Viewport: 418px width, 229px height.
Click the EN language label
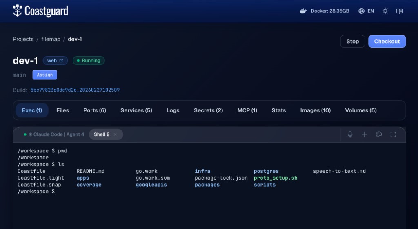371,11
